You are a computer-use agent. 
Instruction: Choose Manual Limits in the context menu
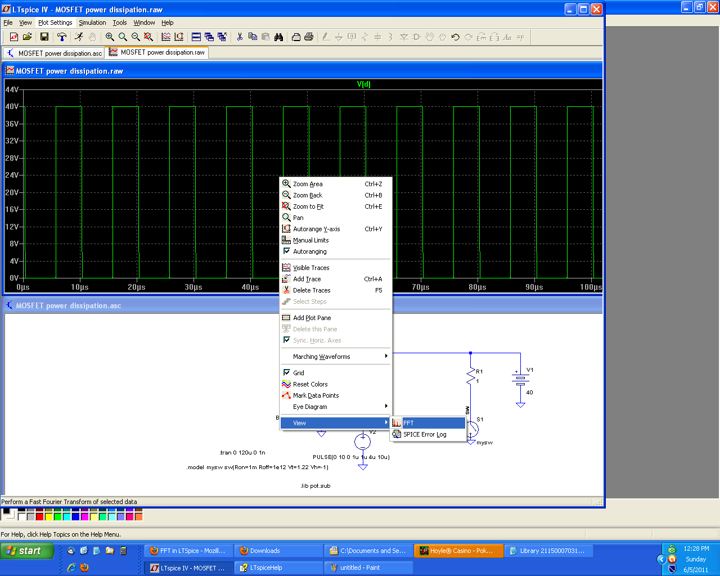335,240
